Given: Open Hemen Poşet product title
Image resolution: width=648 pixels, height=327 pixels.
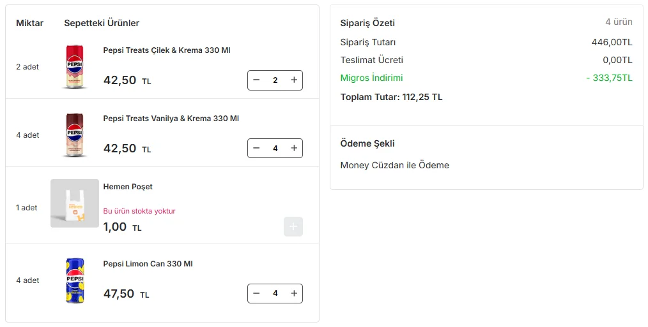Looking at the screenshot, I should [128, 187].
